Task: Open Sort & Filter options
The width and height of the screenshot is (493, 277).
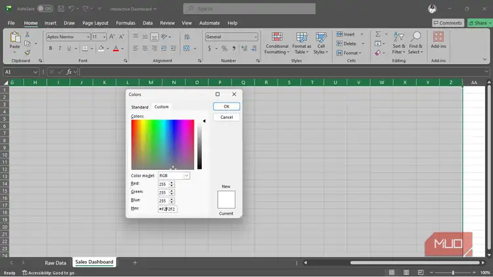Action: pos(399,43)
